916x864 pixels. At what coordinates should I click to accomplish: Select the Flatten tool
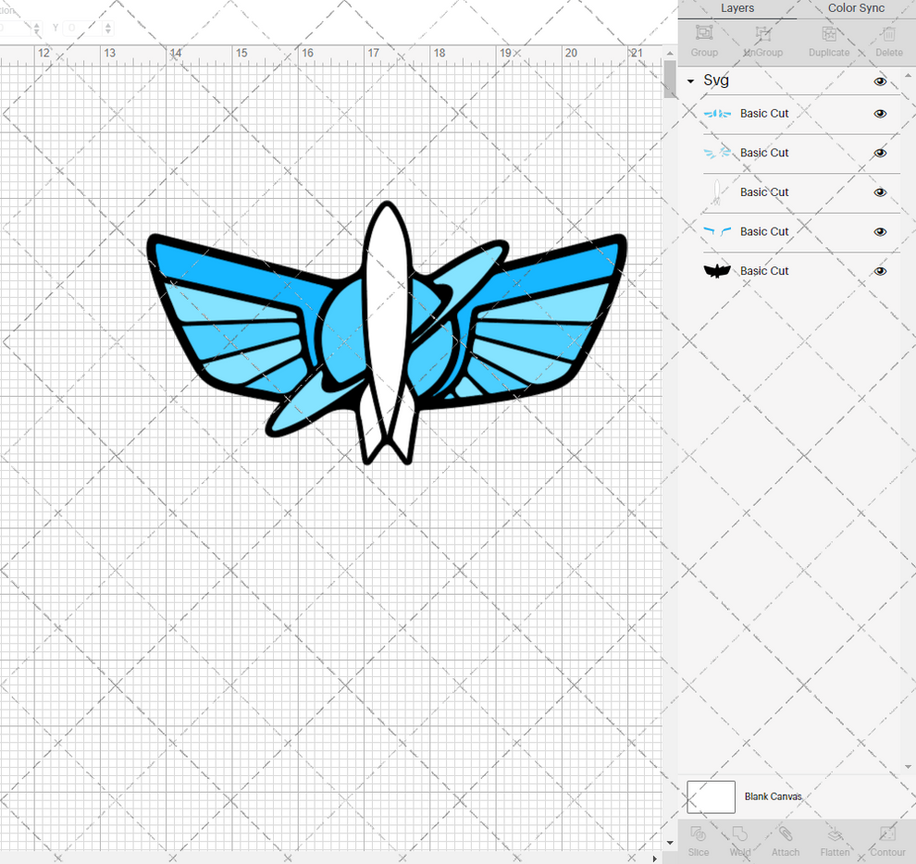(x=836, y=840)
